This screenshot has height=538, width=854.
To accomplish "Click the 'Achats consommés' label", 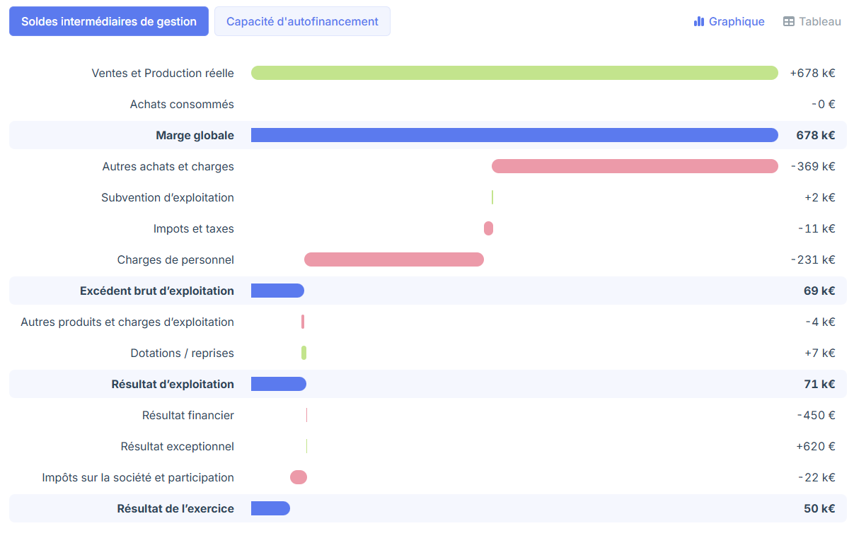I will 182,104.
